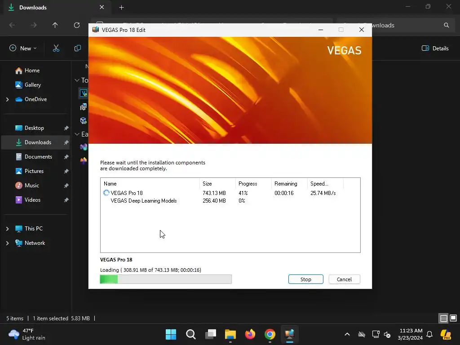This screenshot has width=460, height=345.
Task: Click the search magnifier icon in Explorer
Action: click(446, 25)
